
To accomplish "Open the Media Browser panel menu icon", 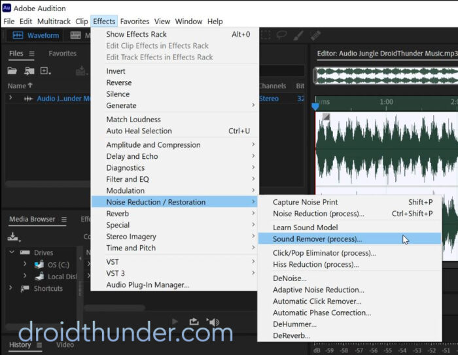I will pyautogui.click(x=64, y=219).
